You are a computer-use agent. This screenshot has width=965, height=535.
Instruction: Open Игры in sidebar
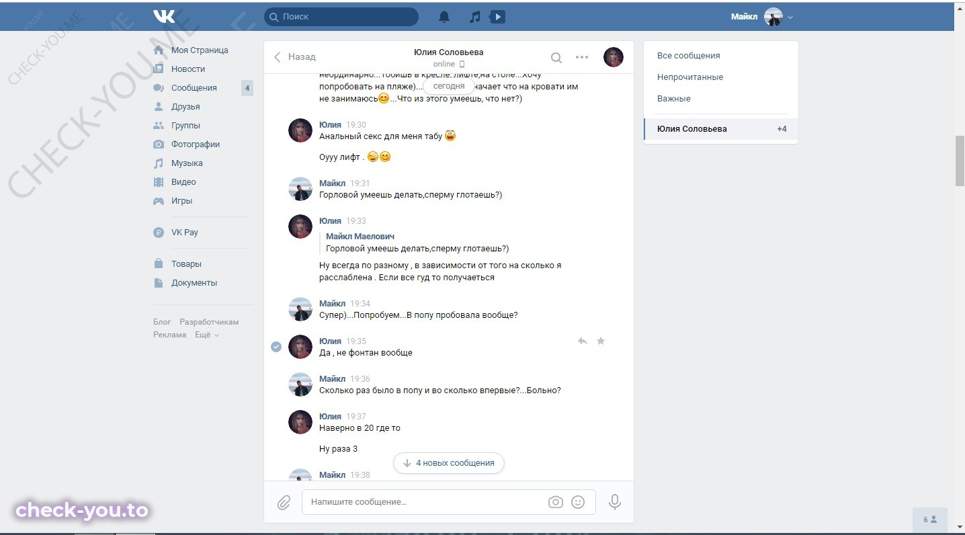[x=181, y=201]
